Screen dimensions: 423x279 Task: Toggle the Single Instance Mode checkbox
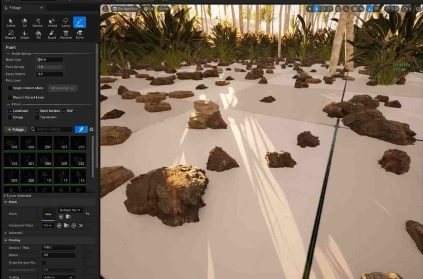(10, 88)
